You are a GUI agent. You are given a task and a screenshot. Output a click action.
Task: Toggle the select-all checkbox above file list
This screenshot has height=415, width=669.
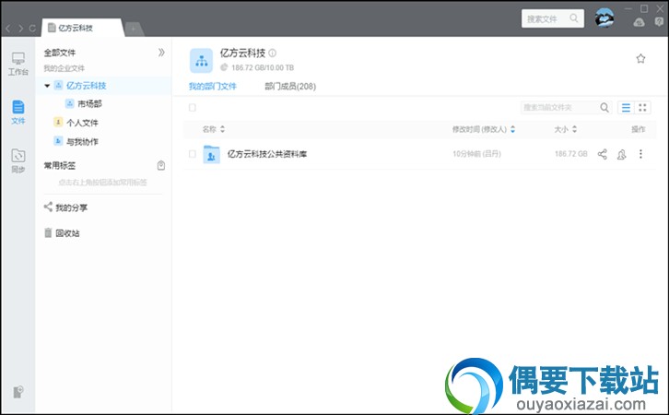[x=193, y=108]
